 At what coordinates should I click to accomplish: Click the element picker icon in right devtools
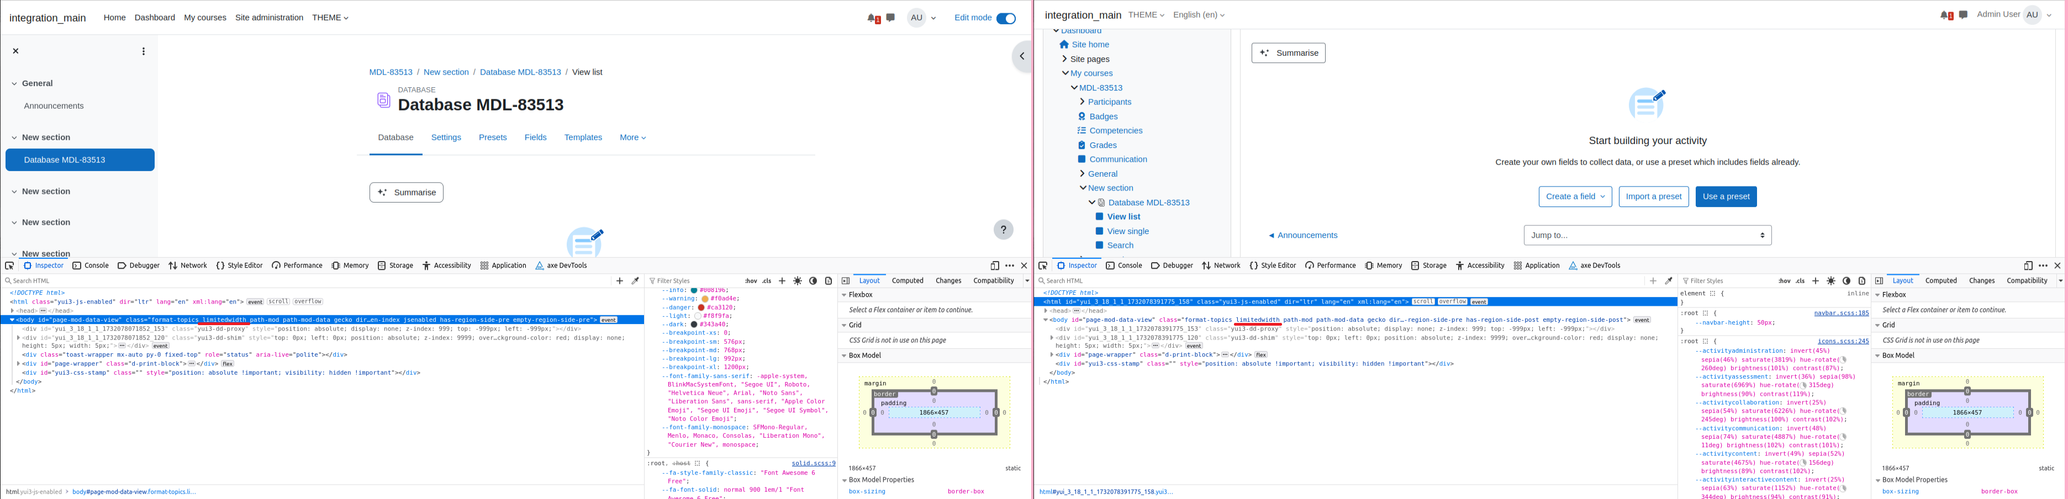point(1043,266)
